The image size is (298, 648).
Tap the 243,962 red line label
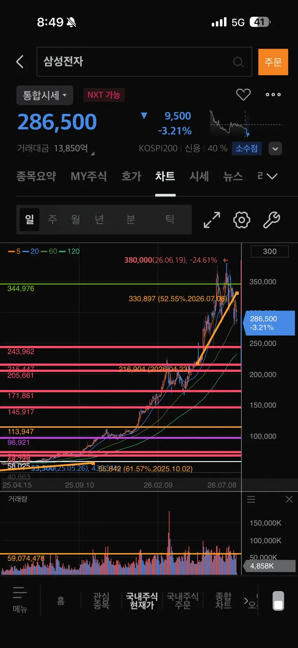tap(21, 352)
